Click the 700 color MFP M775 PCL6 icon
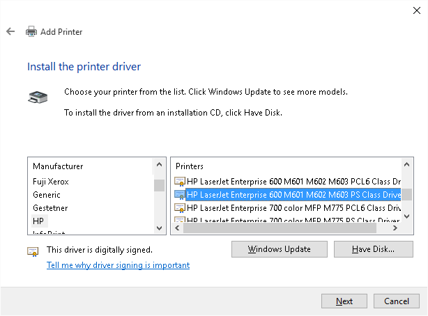This screenshot has height=316, width=428. [180, 208]
